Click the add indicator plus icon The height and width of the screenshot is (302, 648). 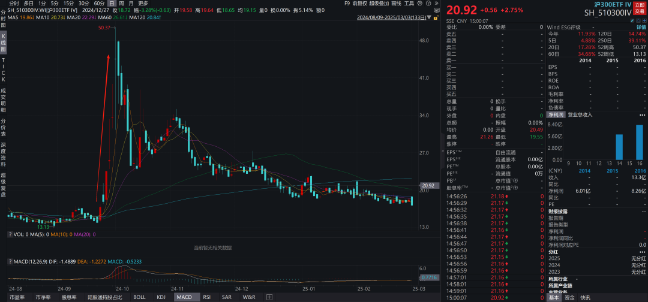pyautogui.click(x=269, y=297)
